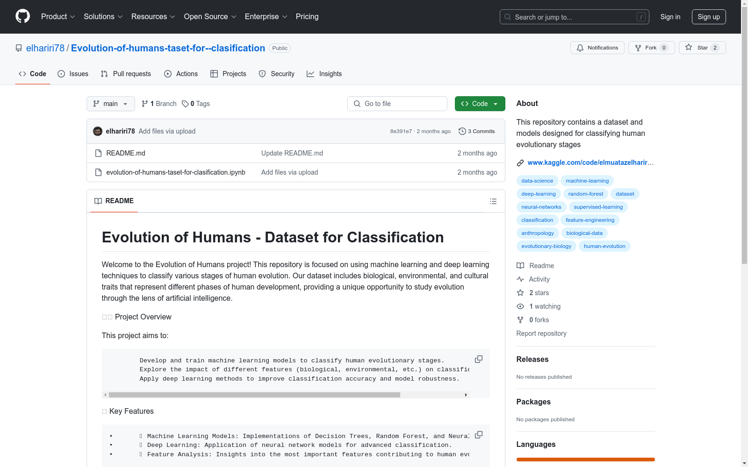This screenshot has height=467, width=748.
Task: Switch to the Code tab
Action: [33, 74]
